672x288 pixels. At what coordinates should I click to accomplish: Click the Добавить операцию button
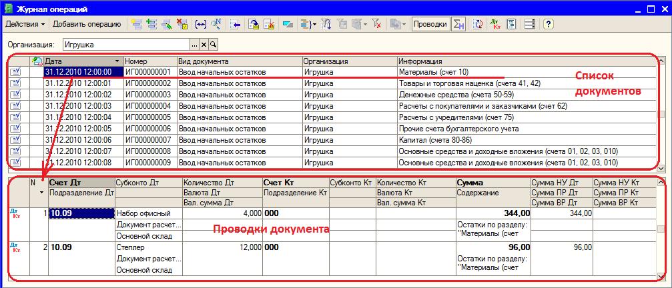pos(87,25)
